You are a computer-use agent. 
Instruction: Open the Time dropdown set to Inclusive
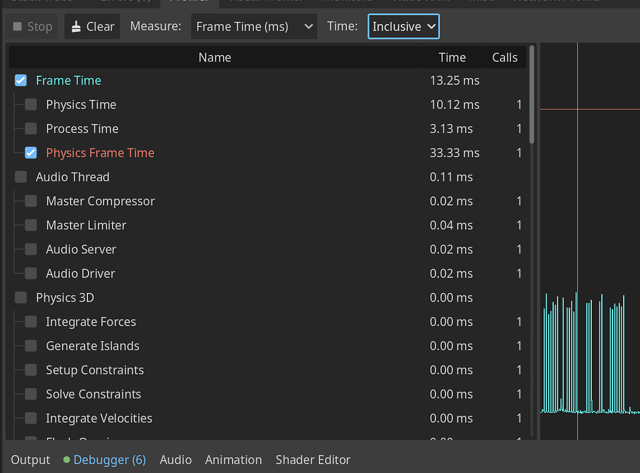tap(403, 26)
